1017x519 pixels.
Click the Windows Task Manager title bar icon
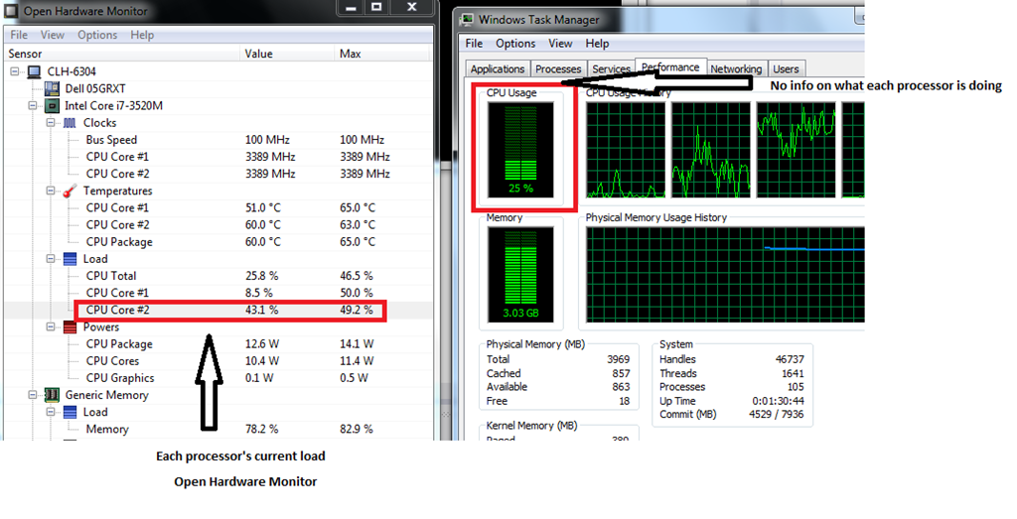tap(467, 20)
